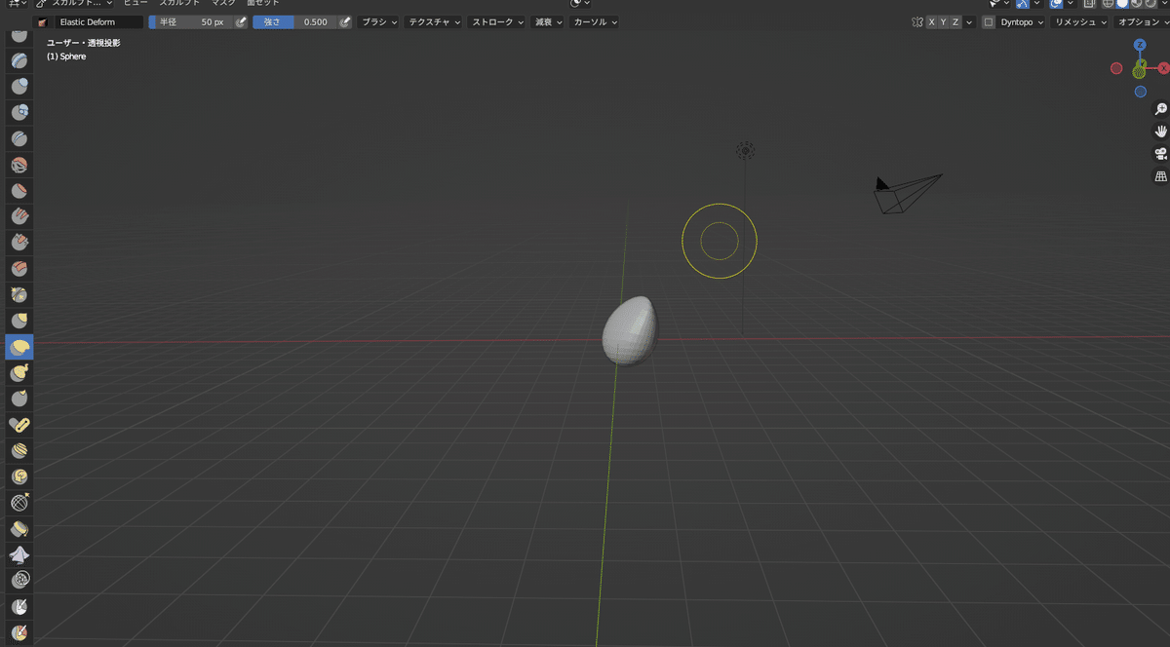Select the Cloth brush tool
Image resolution: width=1170 pixels, height=647 pixels.
coord(19,554)
